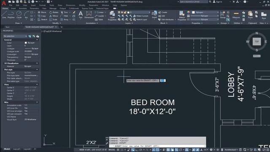Viewport: 270px width, 152px height.
Task: Open the object color ByLayer dropdown
Action: point(205,12)
